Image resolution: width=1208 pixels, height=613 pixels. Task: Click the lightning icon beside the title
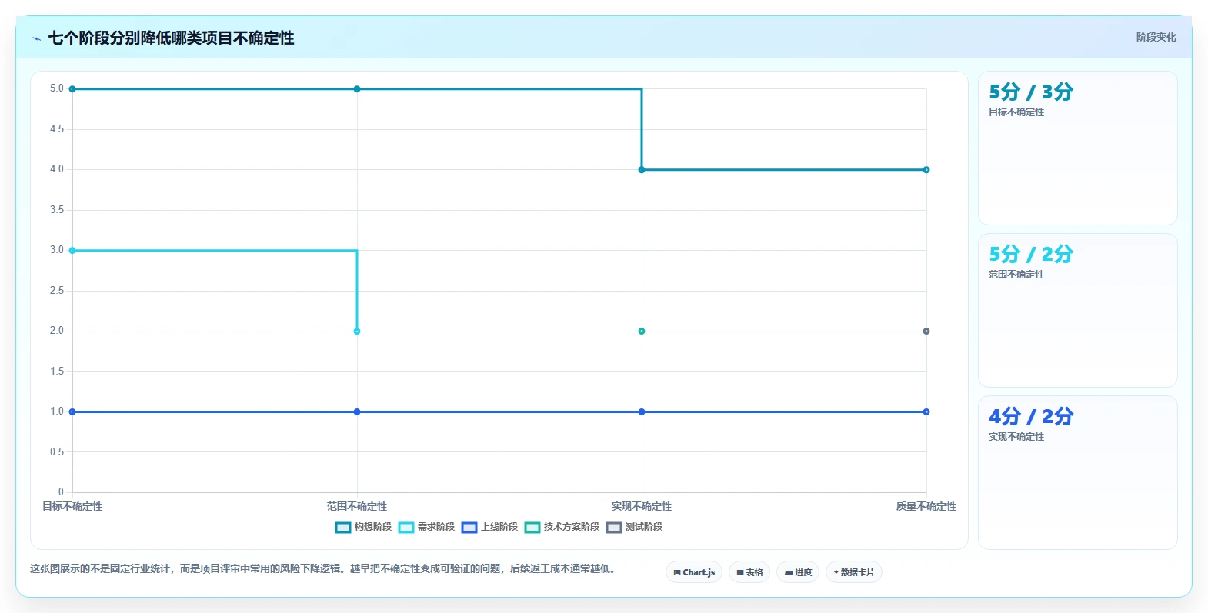tap(36, 38)
